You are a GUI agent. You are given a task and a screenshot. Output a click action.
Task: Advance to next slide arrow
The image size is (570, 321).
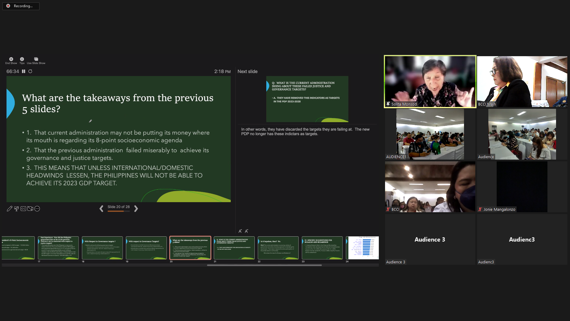click(x=136, y=209)
